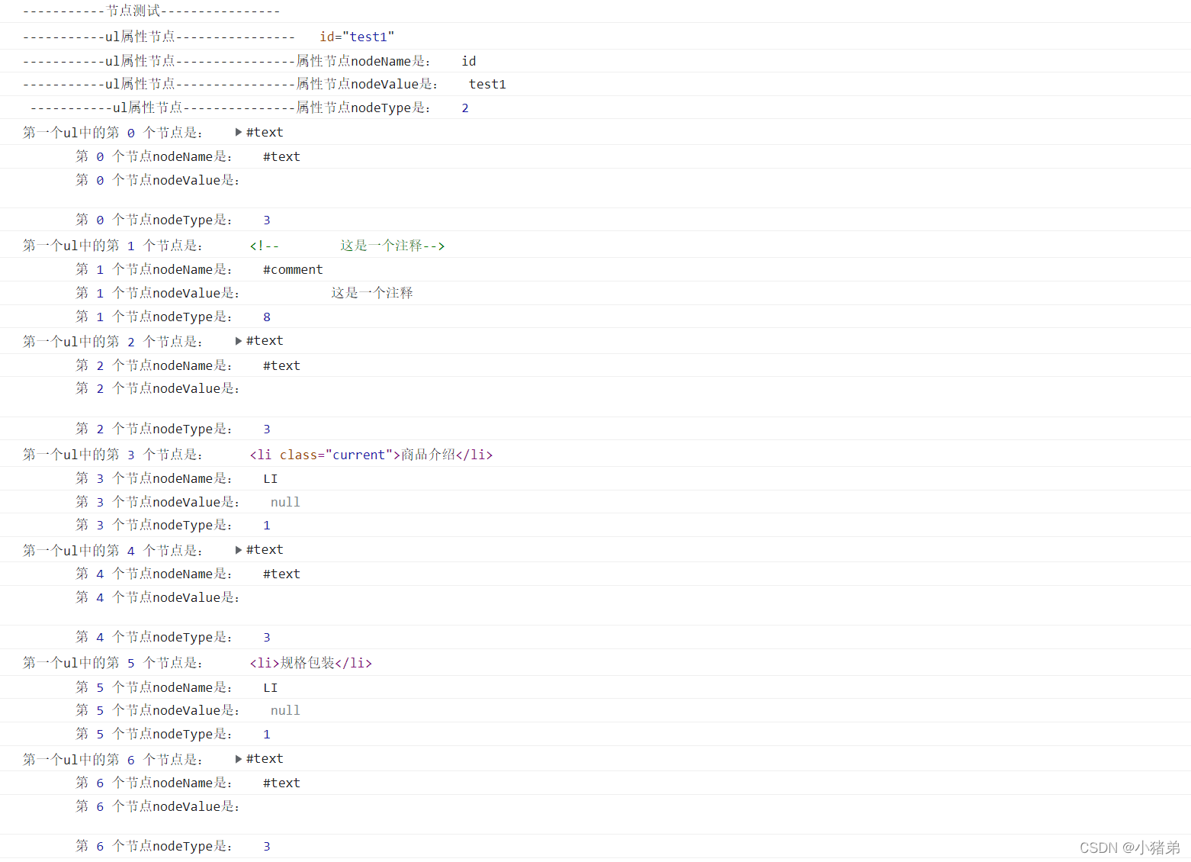
Task: Click the '第 6 个节点nodeValue是' label
Action: click(158, 806)
